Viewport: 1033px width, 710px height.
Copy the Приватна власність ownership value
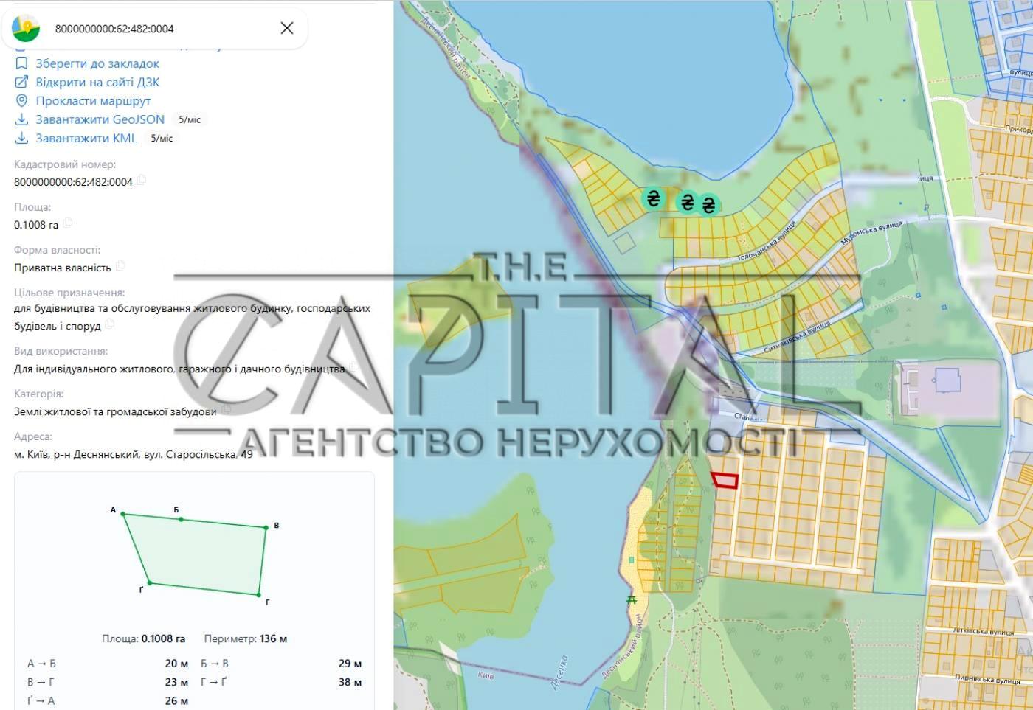pos(120,266)
